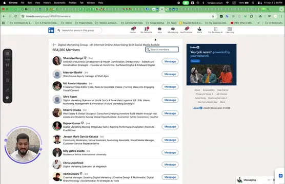Message billy gates osodo

[x=170, y=153]
